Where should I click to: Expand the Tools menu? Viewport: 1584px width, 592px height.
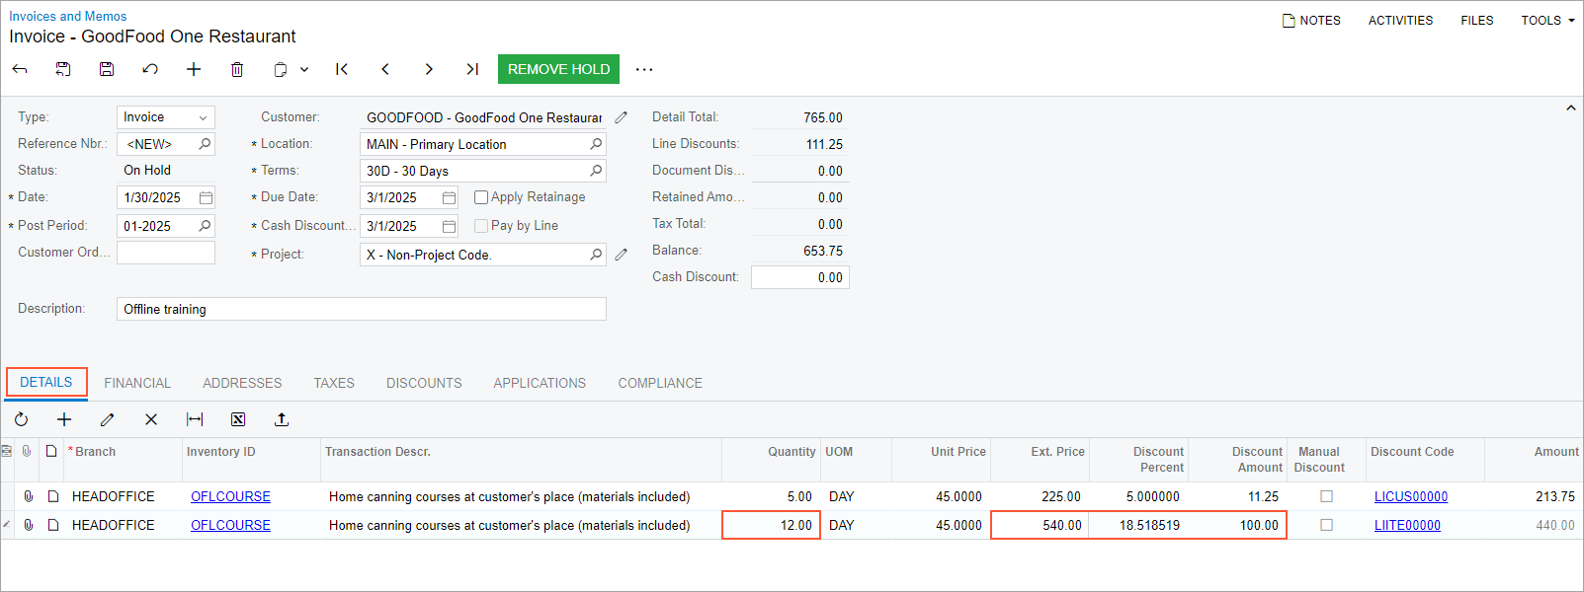coord(1546,20)
